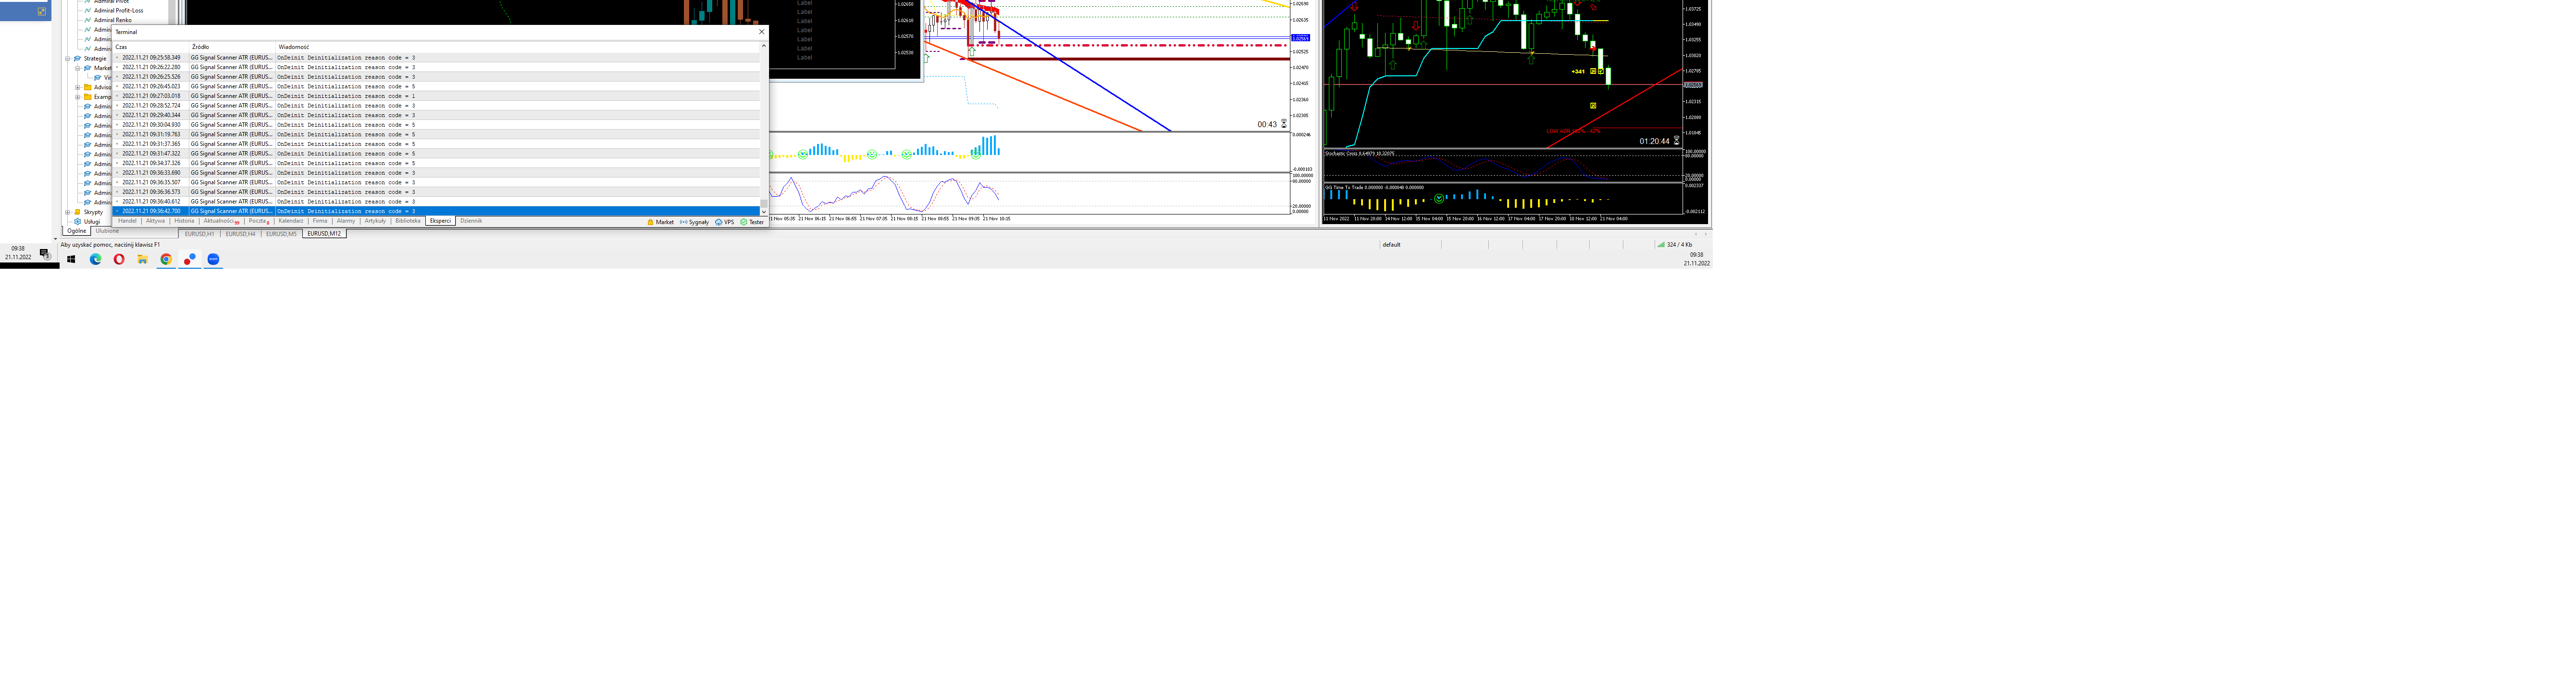Image resolution: width=2576 pixels, height=691 pixels.
Task: Click terminal log scrollbar down arrow
Action: pos(763,212)
